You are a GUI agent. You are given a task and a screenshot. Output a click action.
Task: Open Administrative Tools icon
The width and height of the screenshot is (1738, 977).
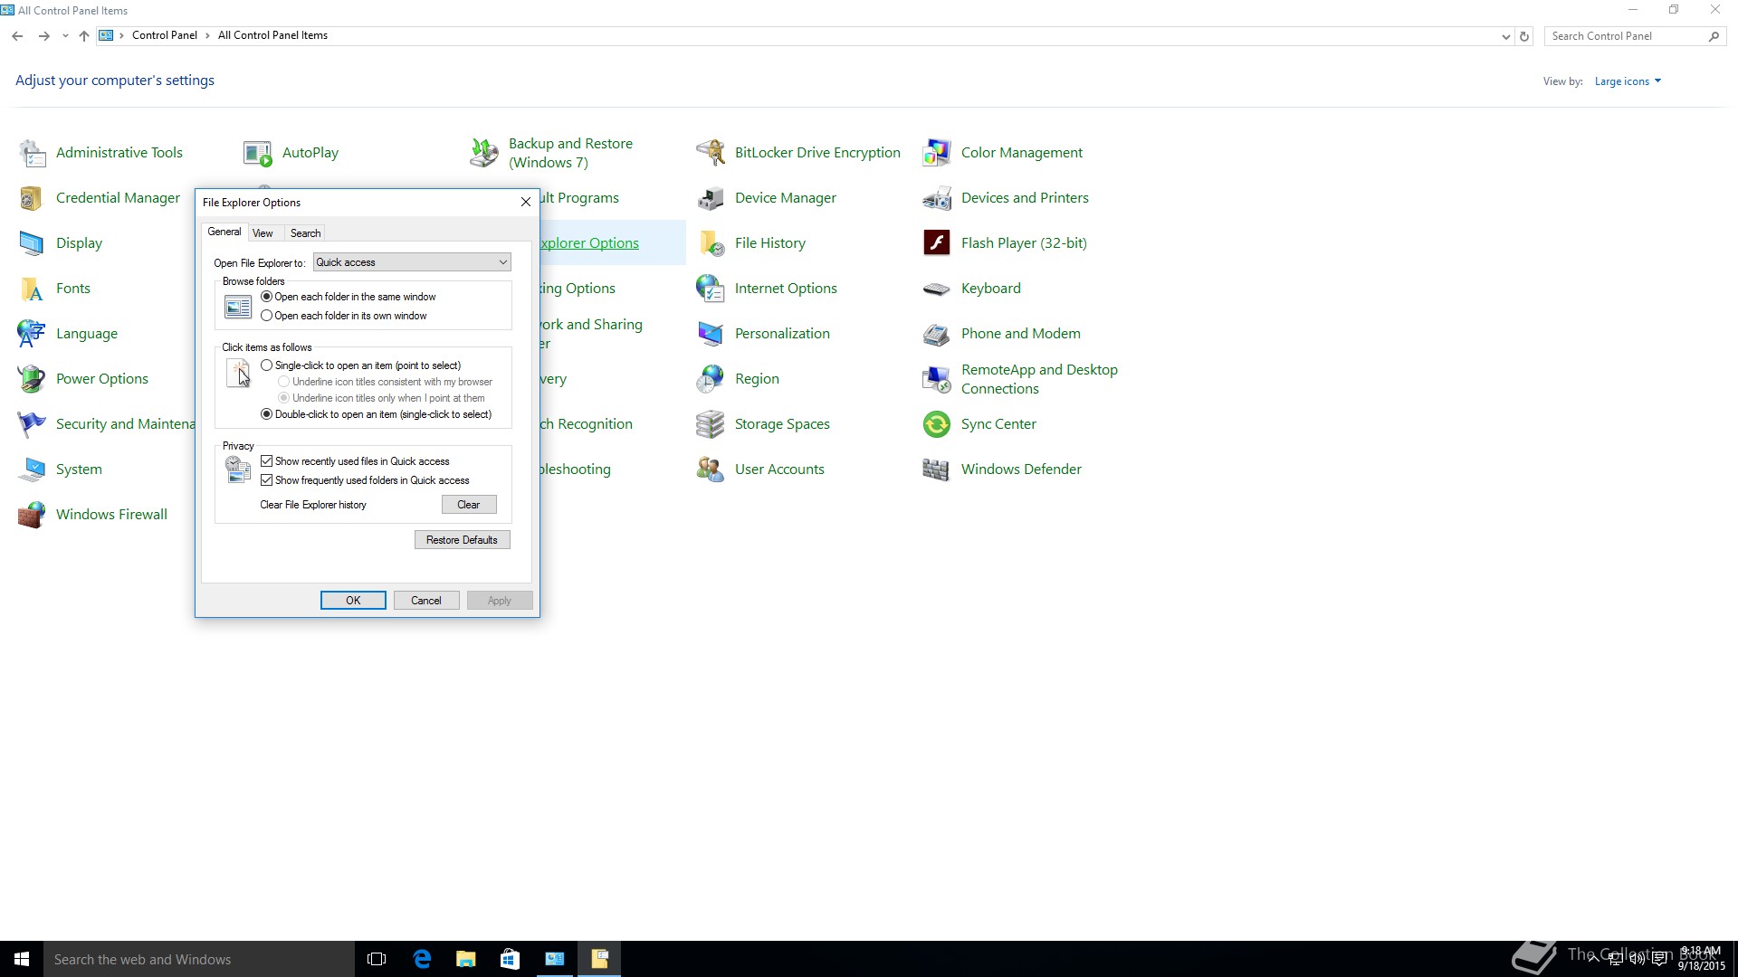click(33, 153)
